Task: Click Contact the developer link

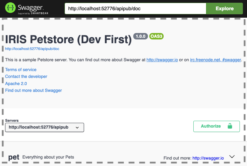Action: pos(26,77)
